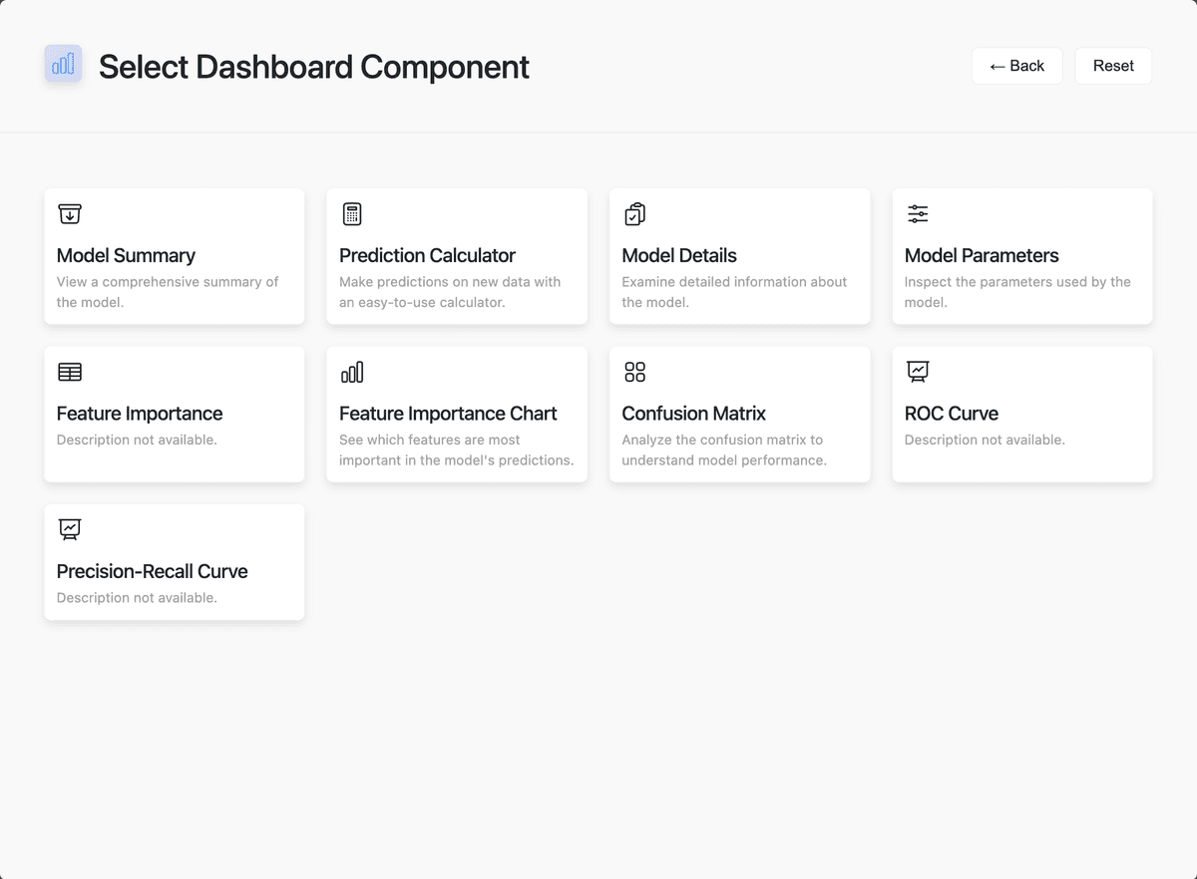
Task: Select the Prediction Calculator heading
Action: click(x=427, y=255)
